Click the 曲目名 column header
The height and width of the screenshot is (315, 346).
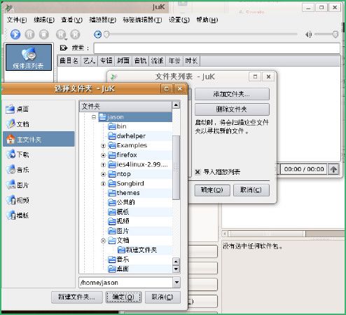(x=69, y=61)
